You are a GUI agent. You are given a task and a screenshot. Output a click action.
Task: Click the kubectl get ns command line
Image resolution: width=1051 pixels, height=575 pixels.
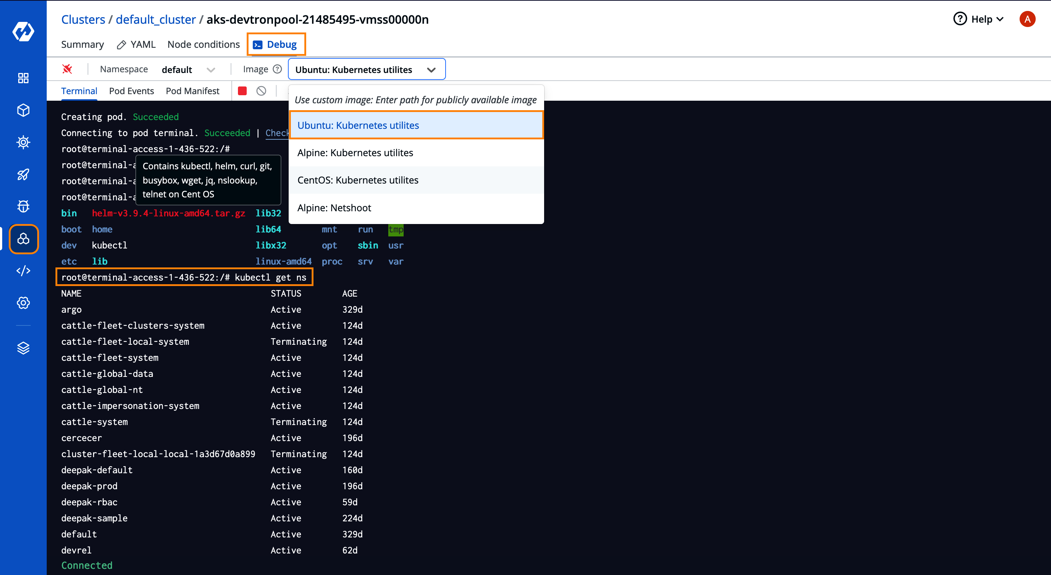tap(184, 277)
